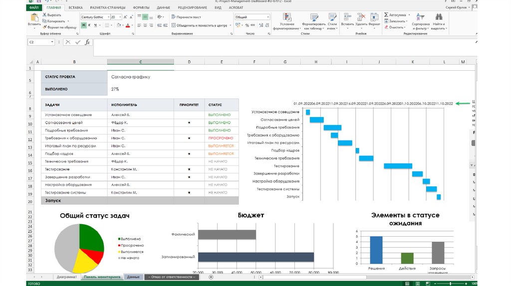Image resolution: width=511 pixels, height=286 pixels.
Task: Click the AutoSum (Автосумма) icon
Action: pos(386,15)
